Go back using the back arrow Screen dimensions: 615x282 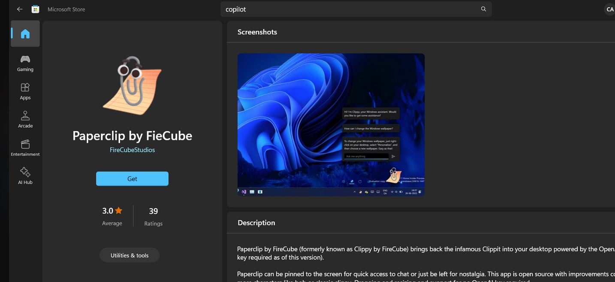coord(20,9)
